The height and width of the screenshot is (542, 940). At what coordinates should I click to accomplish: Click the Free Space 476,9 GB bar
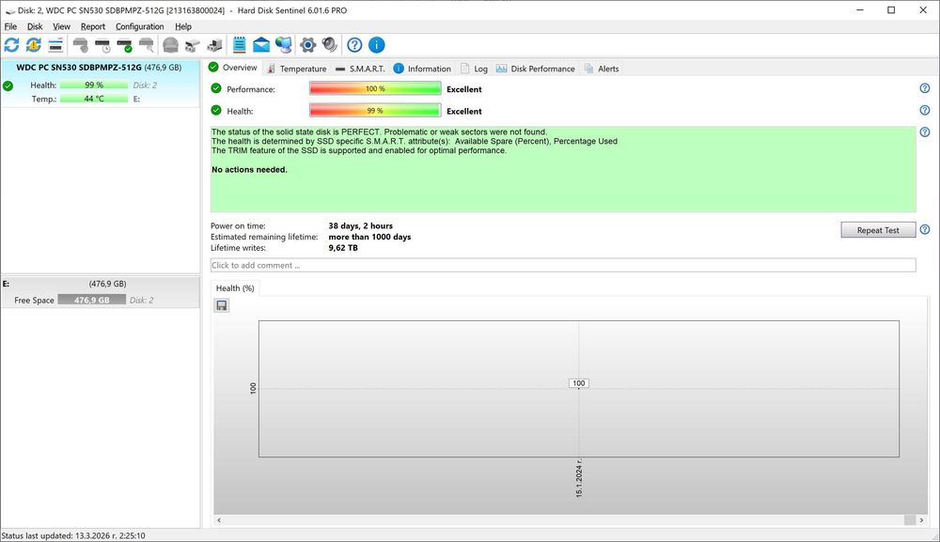pyautogui.click(x=92, y=300)
